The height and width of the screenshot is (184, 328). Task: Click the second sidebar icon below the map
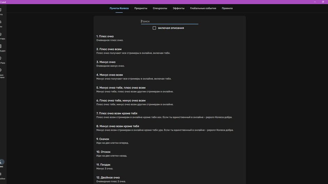(x=1, y=24)
